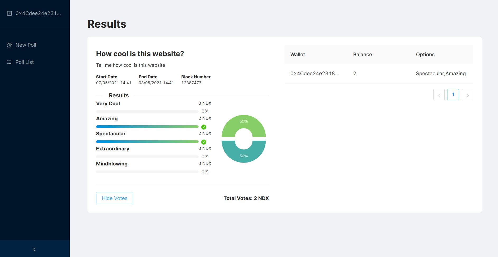This screenshot has height=257, width=498.
Task: Click the green checkmark beside Spectacular bar
Action: click(204, 142)
